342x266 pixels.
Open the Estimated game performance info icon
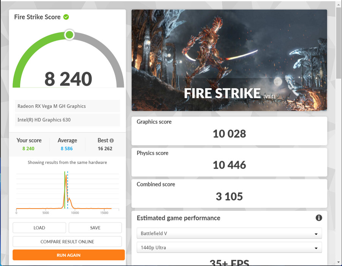coord(318,218)
